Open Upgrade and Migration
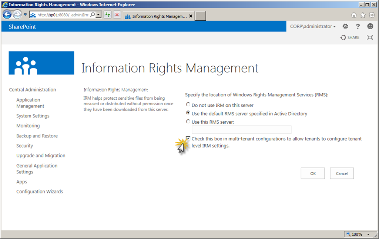The width and height of the screenshot is (379, 239). pyautogui.click(x=41, y=156)
